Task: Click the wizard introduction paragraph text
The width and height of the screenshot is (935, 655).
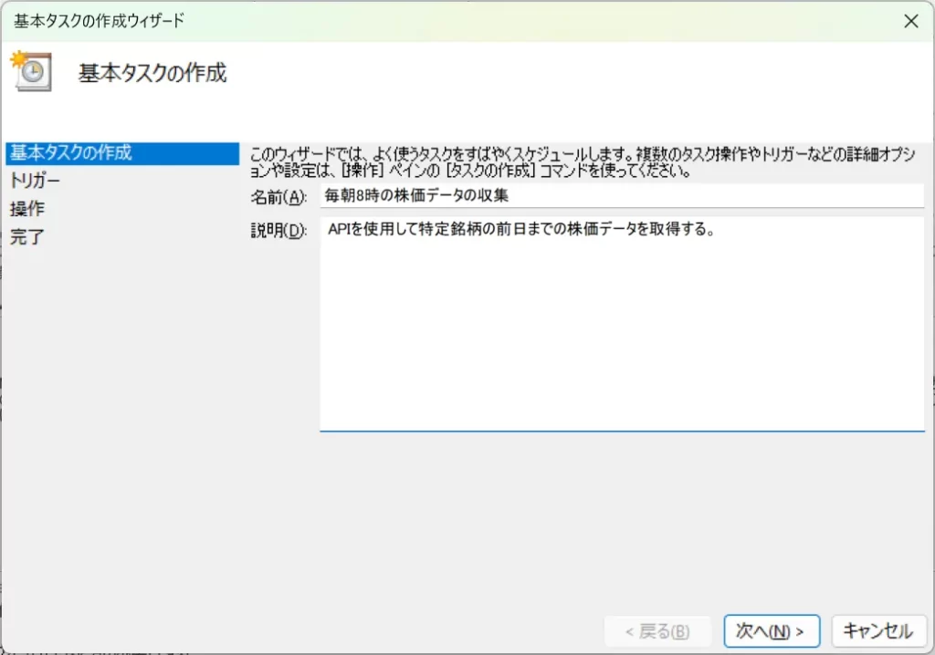Action: click(583, 162)
